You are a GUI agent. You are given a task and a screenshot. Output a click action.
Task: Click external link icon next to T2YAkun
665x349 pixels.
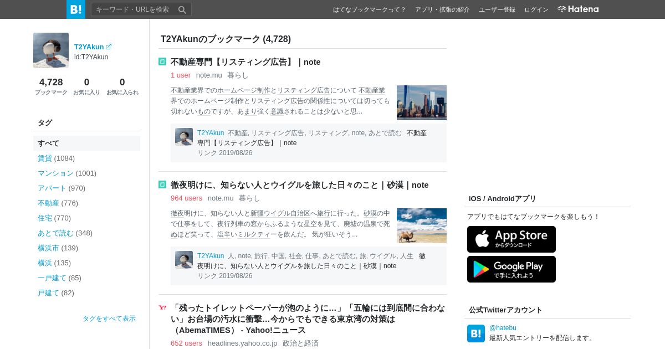click(x=109, y=47)
